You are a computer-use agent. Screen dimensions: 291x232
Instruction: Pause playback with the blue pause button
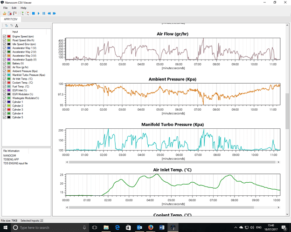(44, 13)
